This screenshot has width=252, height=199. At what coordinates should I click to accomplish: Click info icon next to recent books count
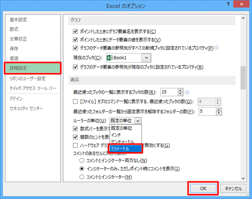click(187, 93)
